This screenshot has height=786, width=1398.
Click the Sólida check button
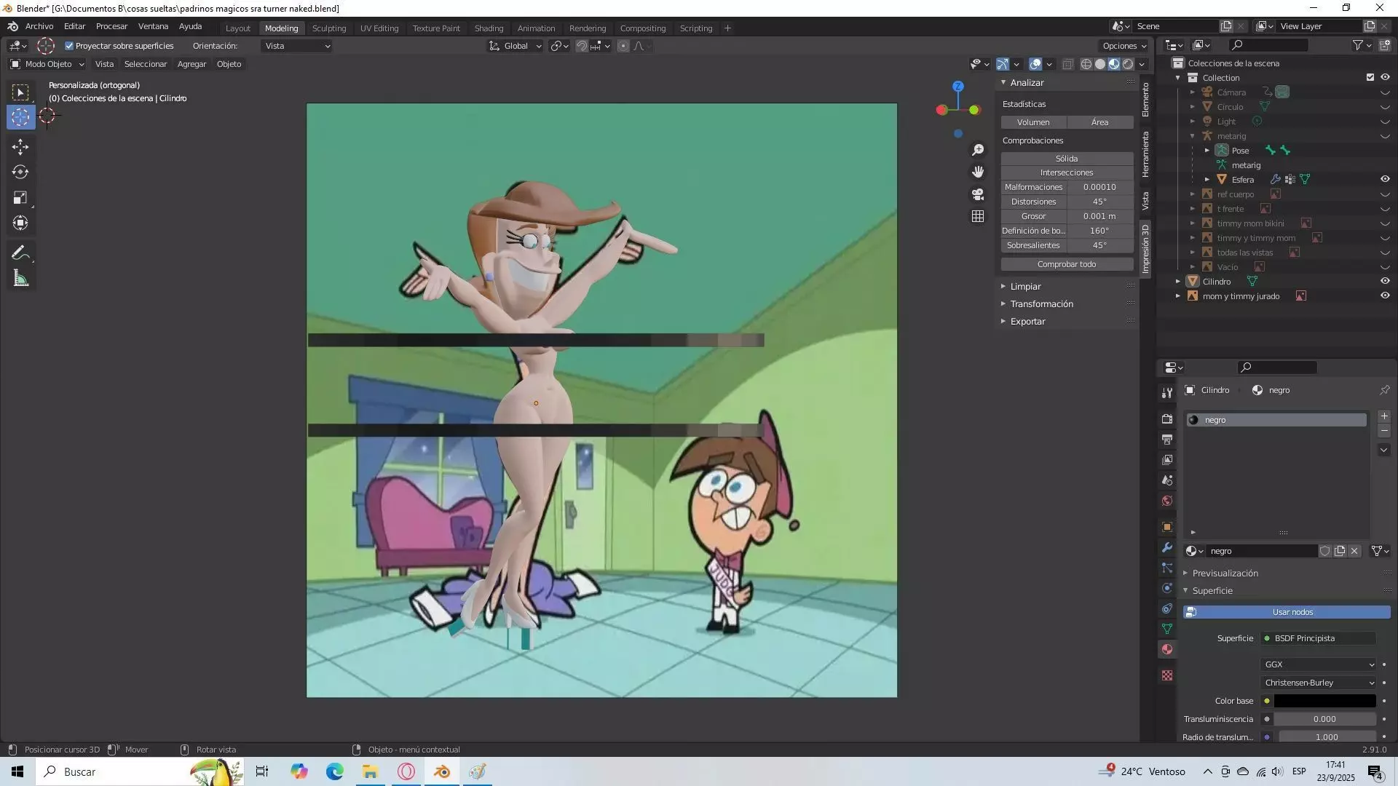(1067, 159)
